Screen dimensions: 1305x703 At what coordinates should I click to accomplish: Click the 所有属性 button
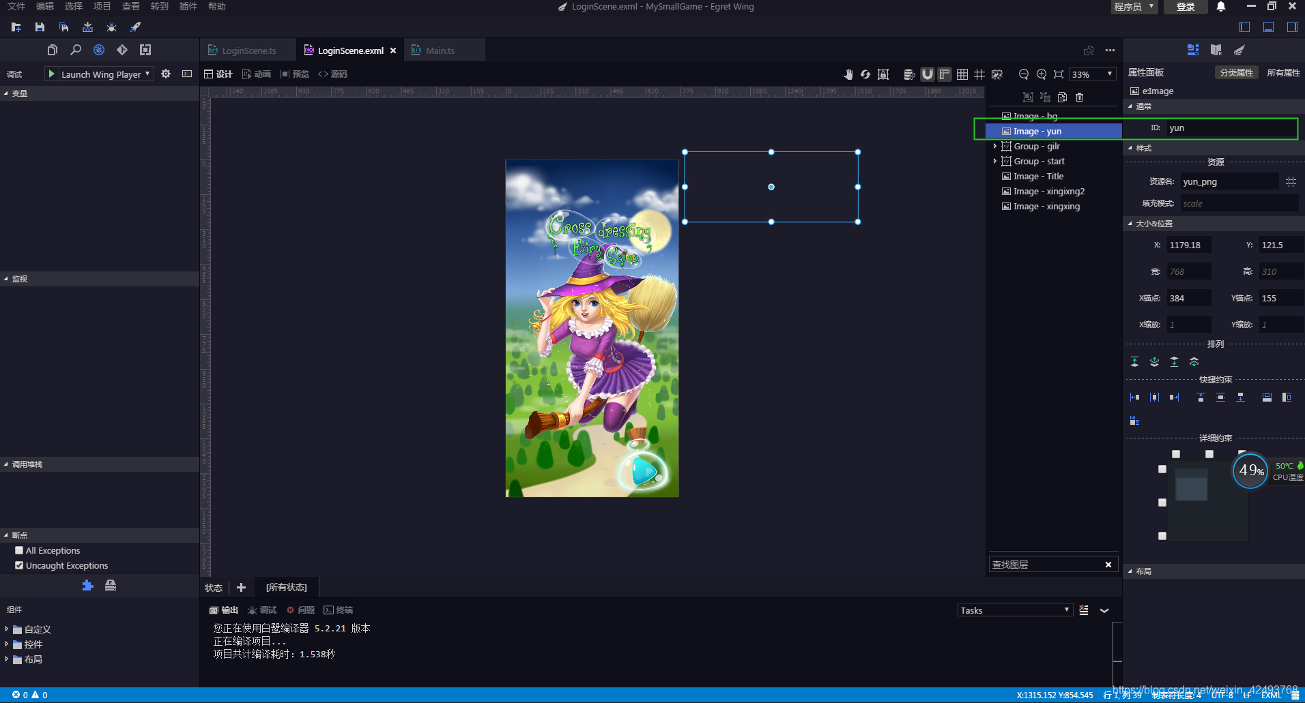1283,72
